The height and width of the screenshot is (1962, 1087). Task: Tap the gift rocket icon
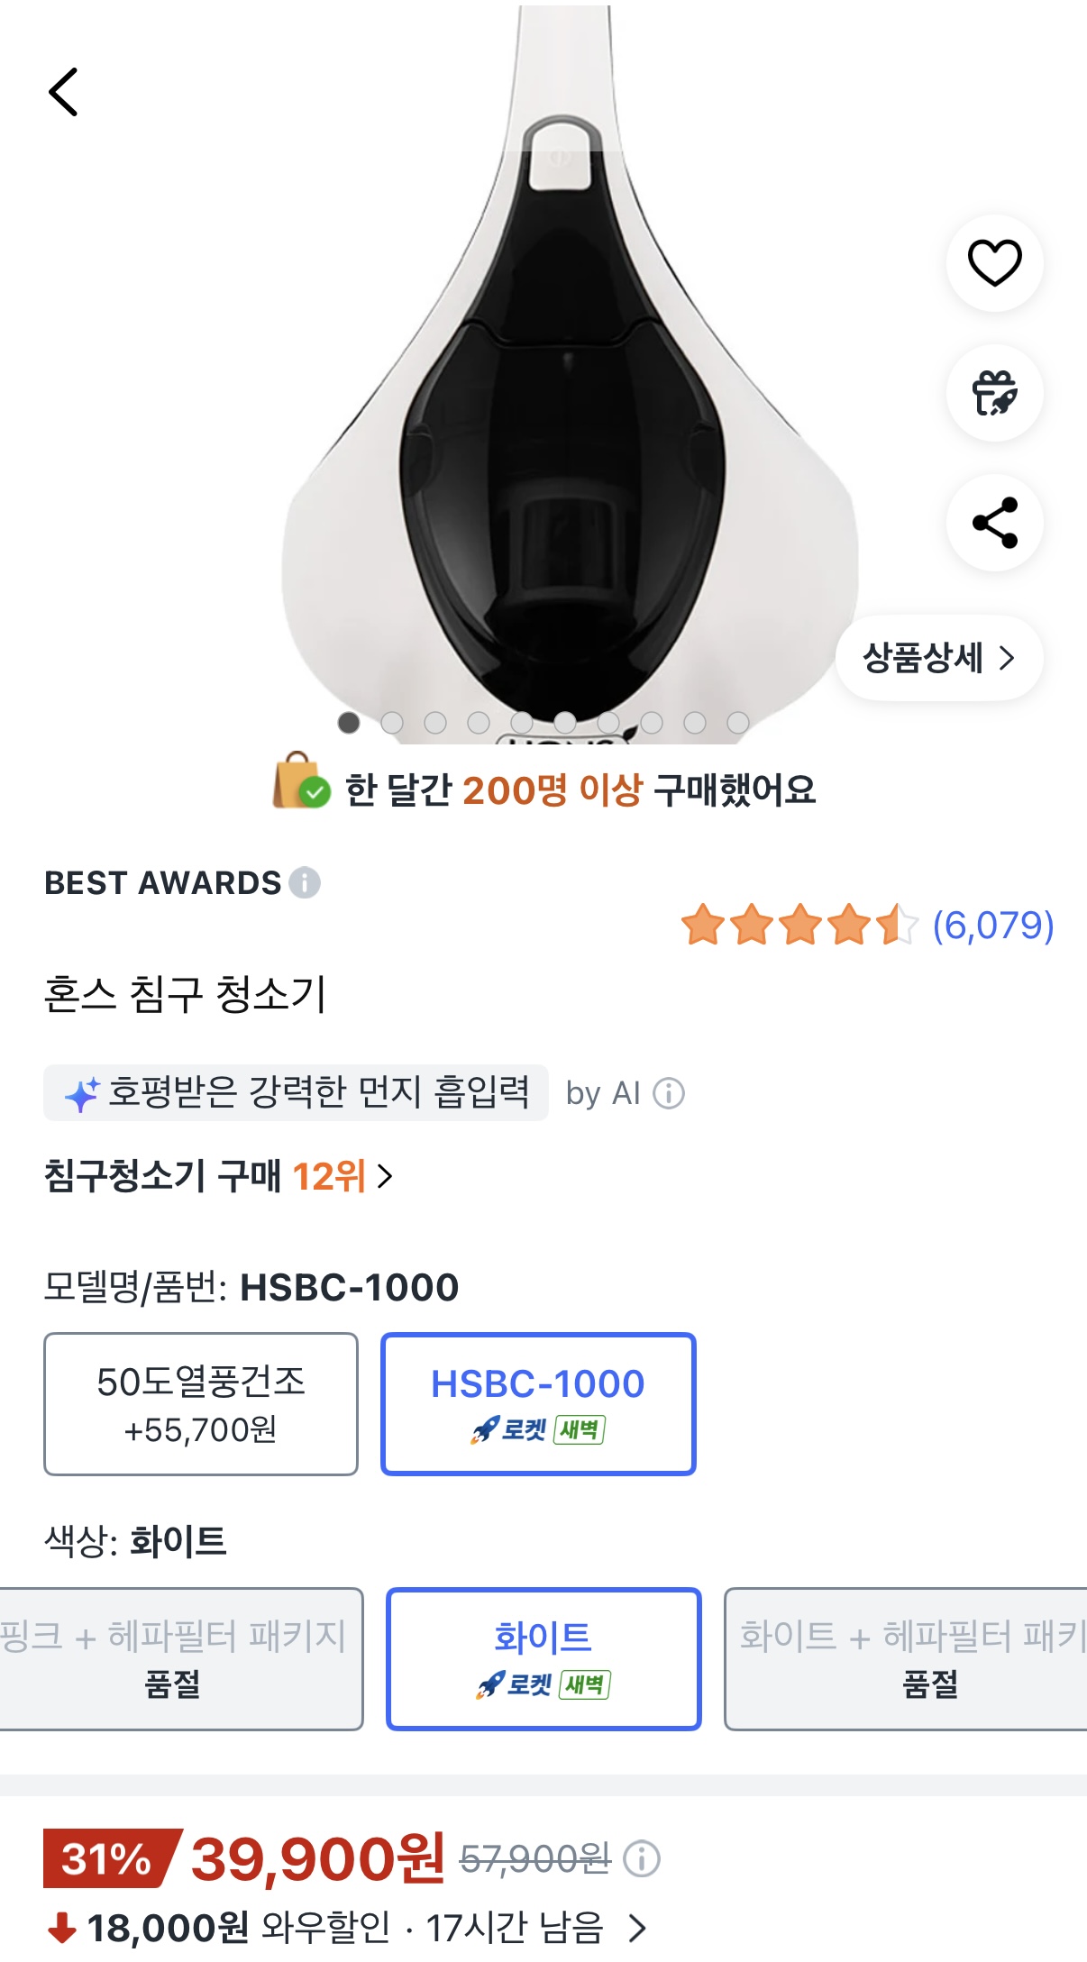(x=994, y=393)
